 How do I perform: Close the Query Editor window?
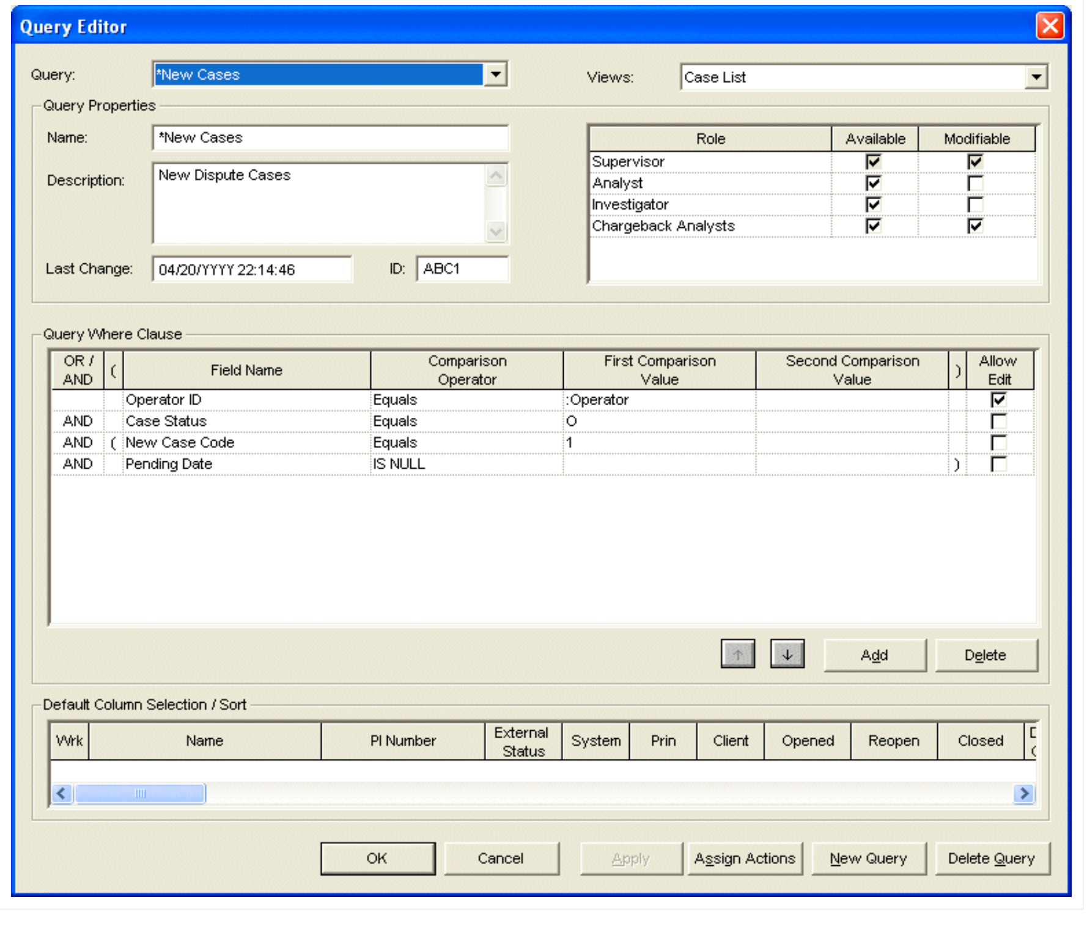pyautogui.click(x=1050, y=26)
